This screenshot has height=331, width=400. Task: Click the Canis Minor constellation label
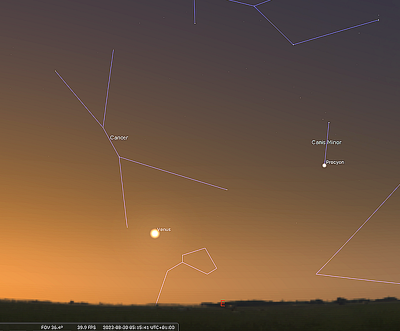[326, 142]
